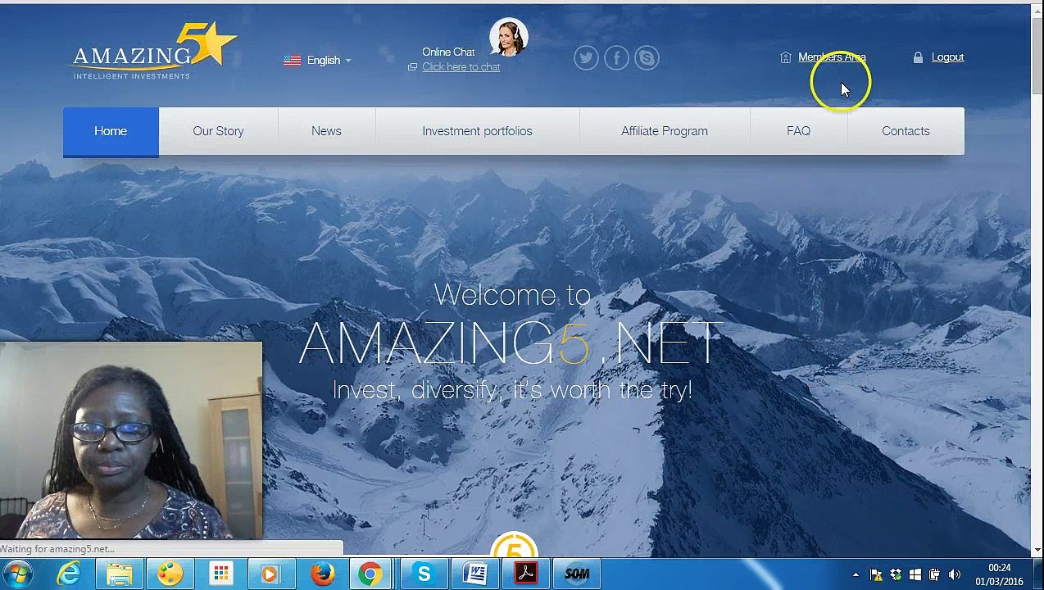Viewport: 1044px width, 590px height.
Task: Open Skype from the taskbar
Action: (x=424, y=574)
